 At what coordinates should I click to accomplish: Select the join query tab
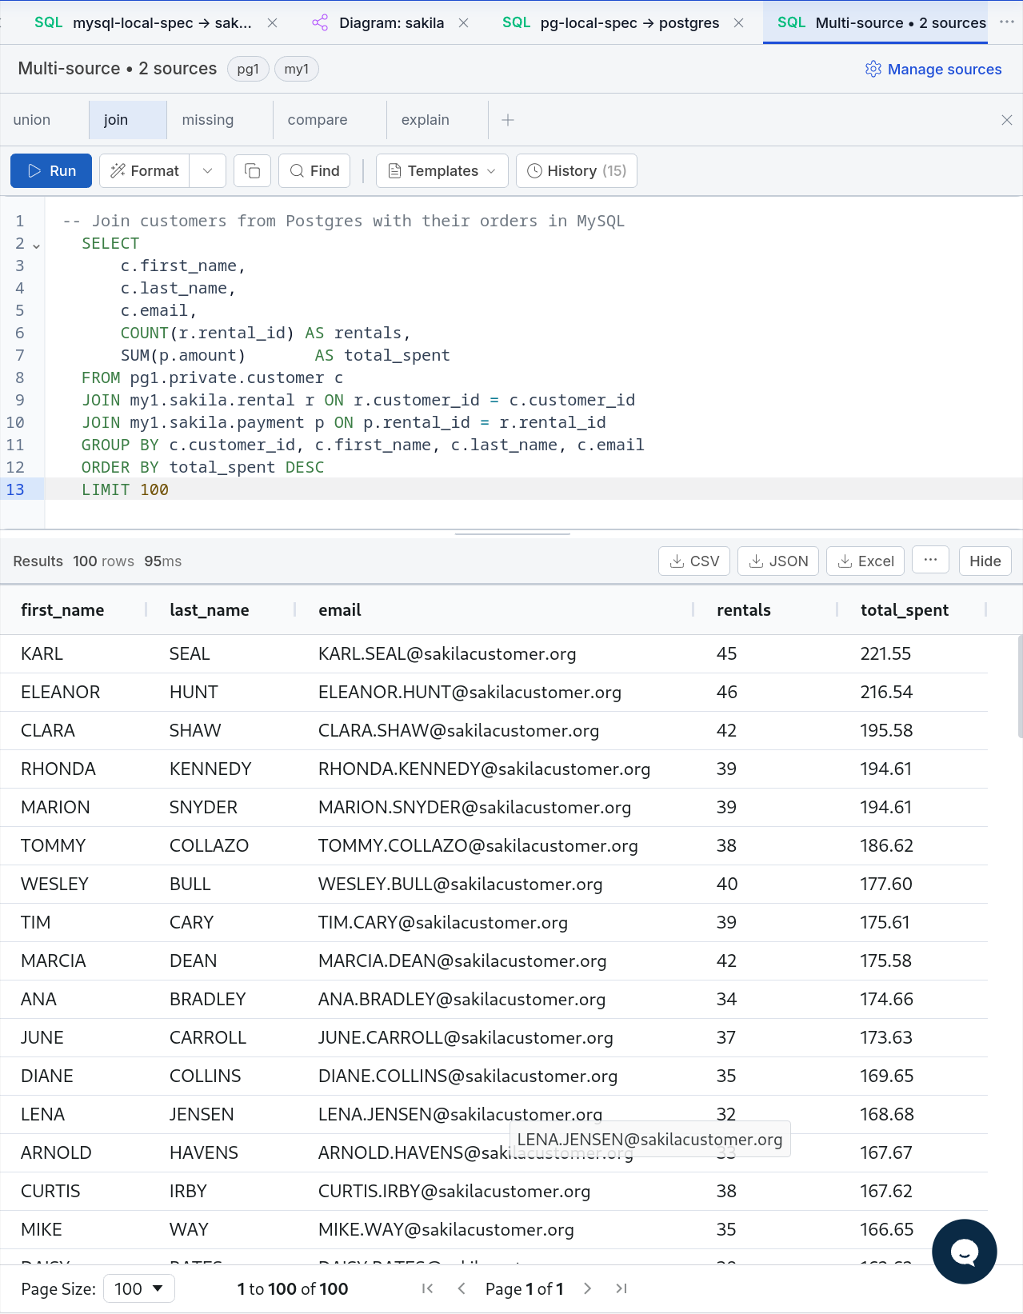(128, 120)
